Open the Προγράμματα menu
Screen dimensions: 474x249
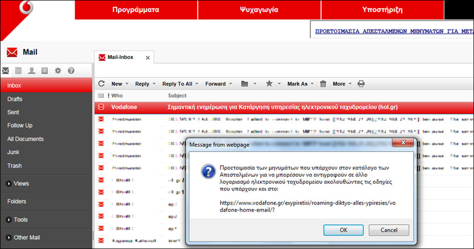[x=136, y=10]
